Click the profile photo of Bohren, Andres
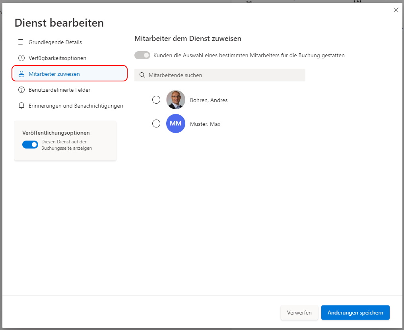Image resolution: width=404 pixels, height=330 pixels. 176,100
